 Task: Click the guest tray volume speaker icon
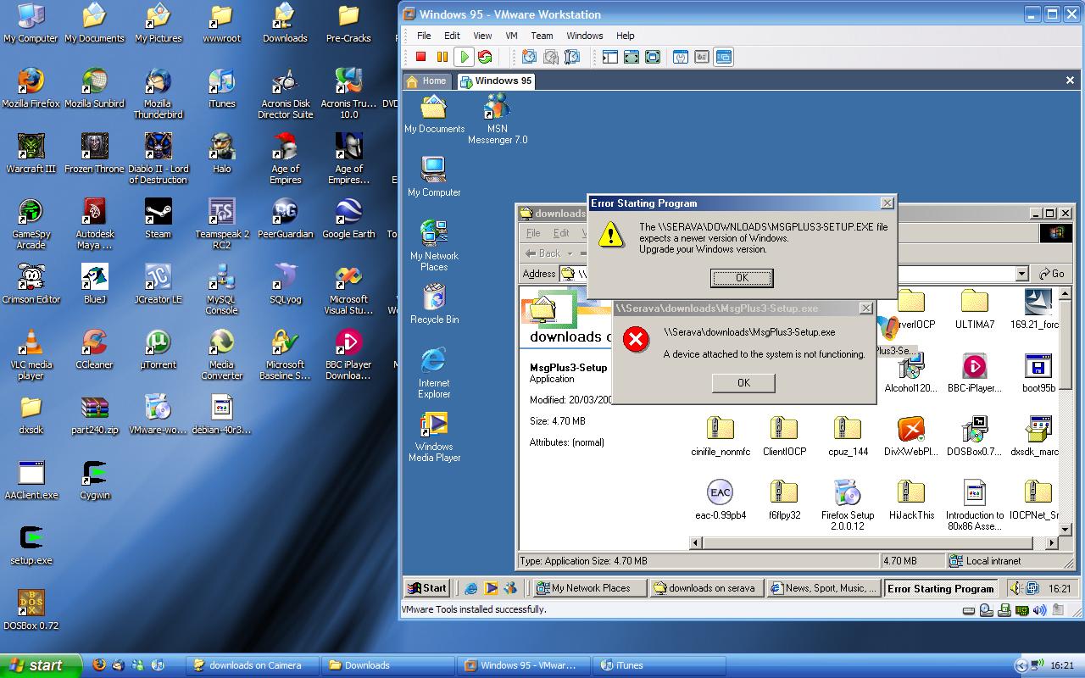pyautogui.click(x=1015, y=588)
